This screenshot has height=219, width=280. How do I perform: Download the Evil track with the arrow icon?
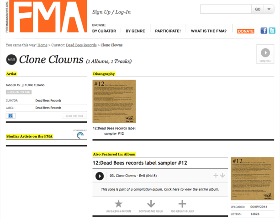point(222,176)
